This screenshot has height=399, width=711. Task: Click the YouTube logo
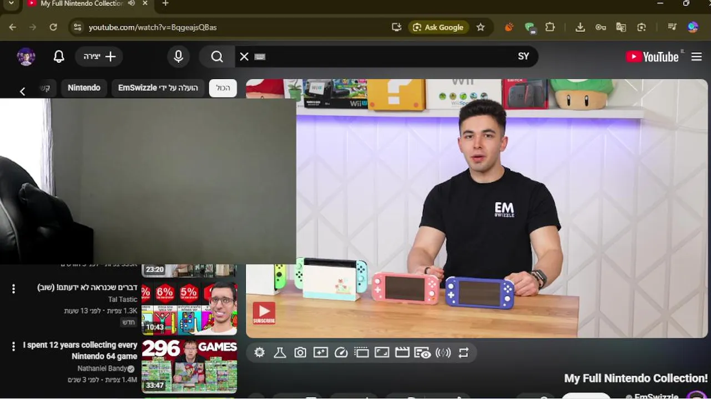click(652, 57)
